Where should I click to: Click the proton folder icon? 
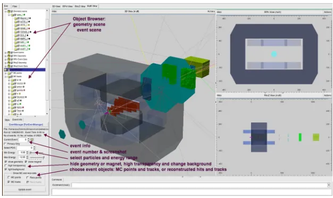point(12,87)
